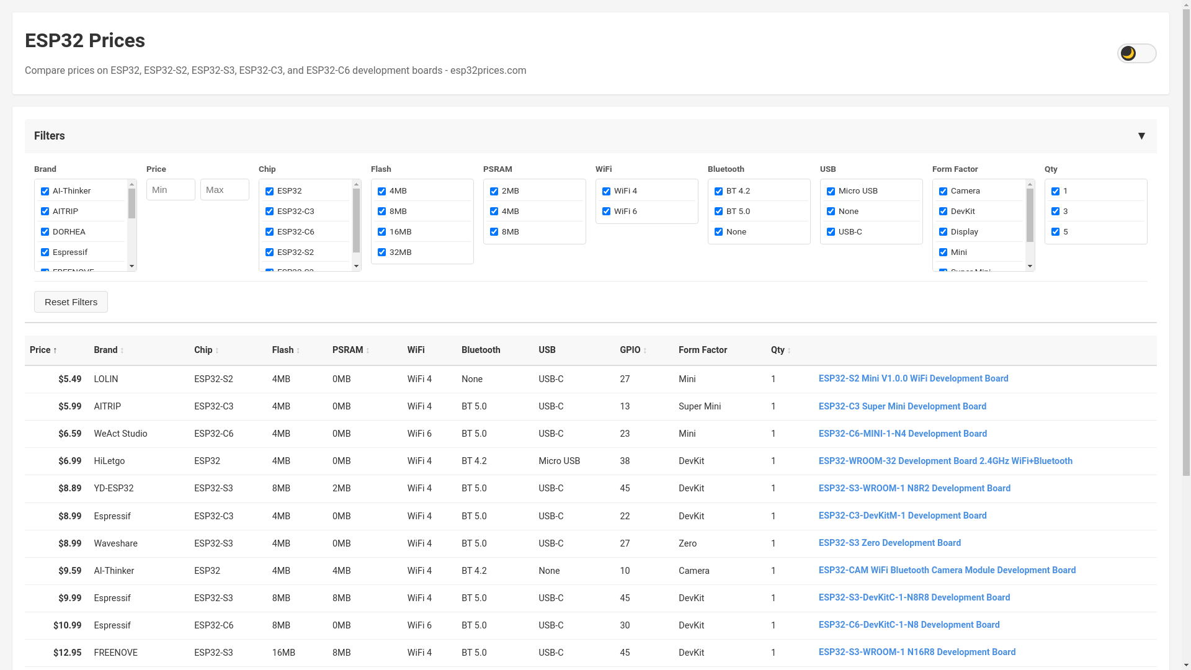Toggle the 2MB PSRAM checkbox
1191x670 pixels.
coord(494,191)
